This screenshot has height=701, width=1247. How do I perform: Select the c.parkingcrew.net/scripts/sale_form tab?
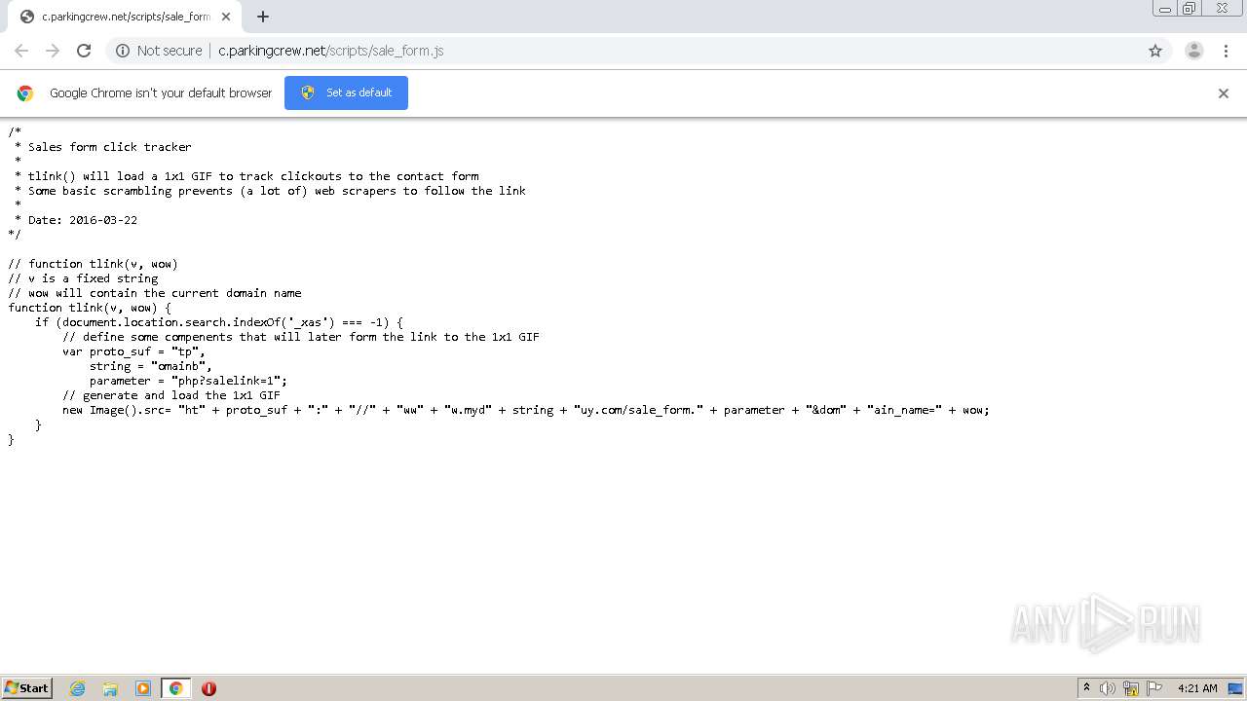click(x=125, y=17)
